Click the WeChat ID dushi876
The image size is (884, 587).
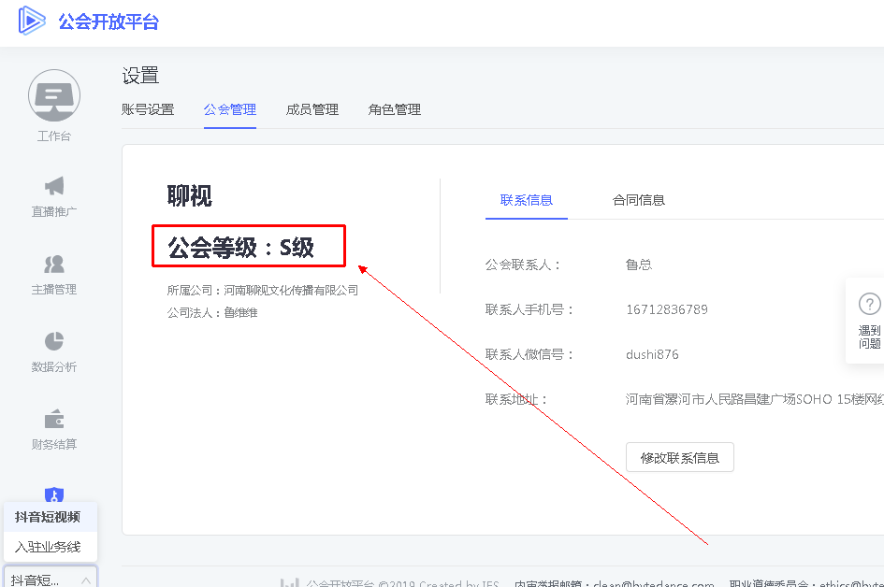coord(652,354)
